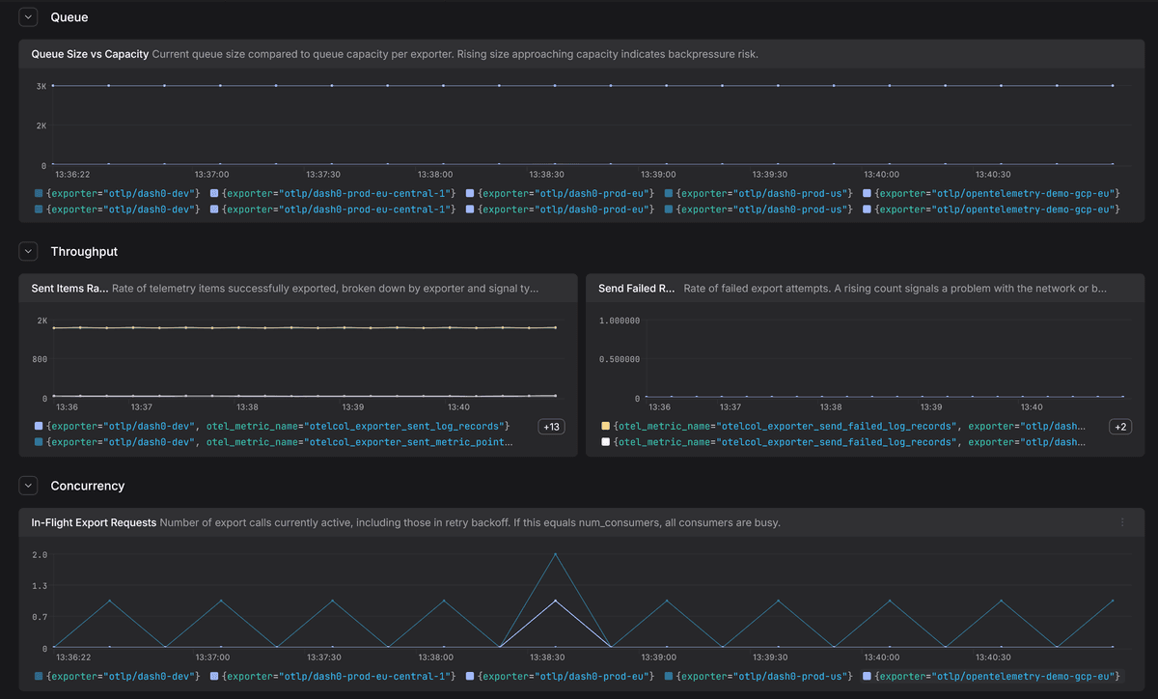Click the truncated Send Failed R... panel title
The width and height of the screenshot is (1158, 699).
click(637, 289)
